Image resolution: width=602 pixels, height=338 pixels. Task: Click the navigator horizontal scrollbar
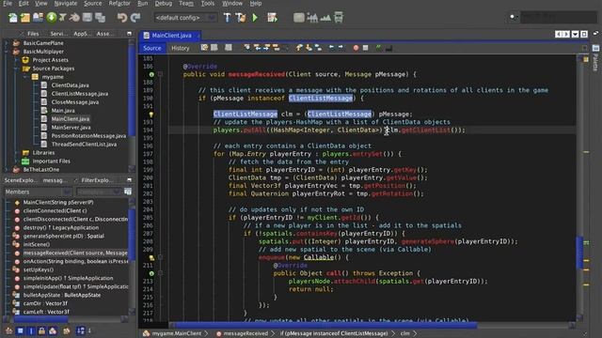click(40, 319)
